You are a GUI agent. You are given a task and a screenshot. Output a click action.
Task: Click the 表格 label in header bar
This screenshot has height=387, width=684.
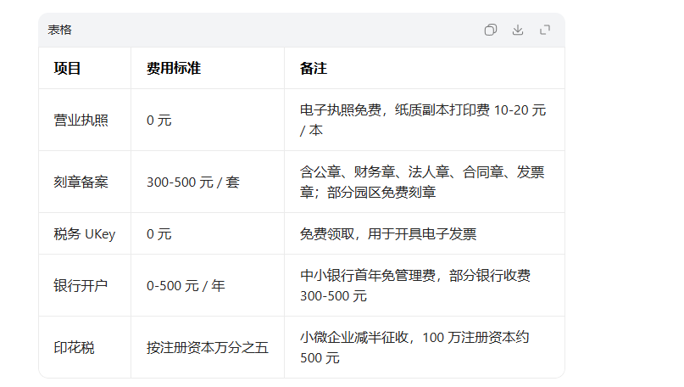pyautogui.click(x=59, y=30)
